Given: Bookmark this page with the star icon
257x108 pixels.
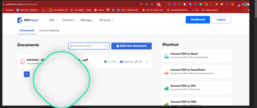Looking at the screenshot, I should [152, 5].
